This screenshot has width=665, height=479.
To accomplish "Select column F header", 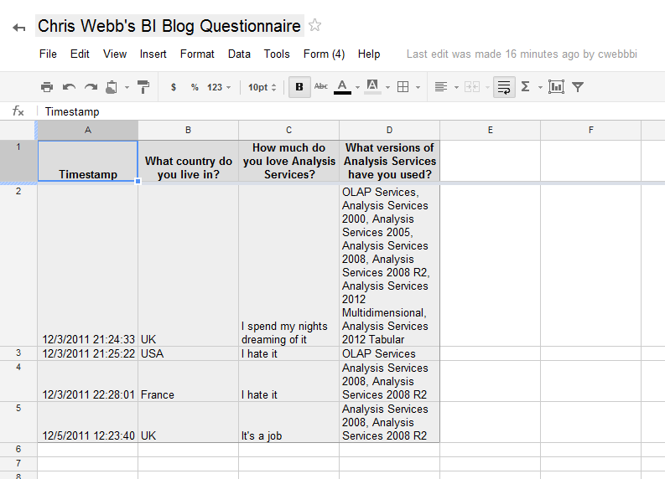I will point(590,130).
